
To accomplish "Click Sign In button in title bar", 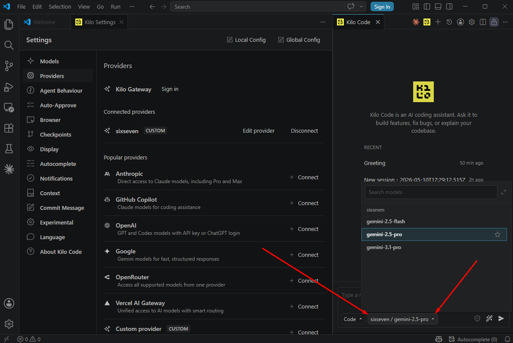I will tap(382, 6).
